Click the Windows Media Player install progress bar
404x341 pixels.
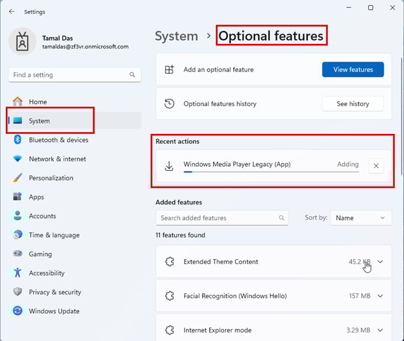(x=271, y=171)
